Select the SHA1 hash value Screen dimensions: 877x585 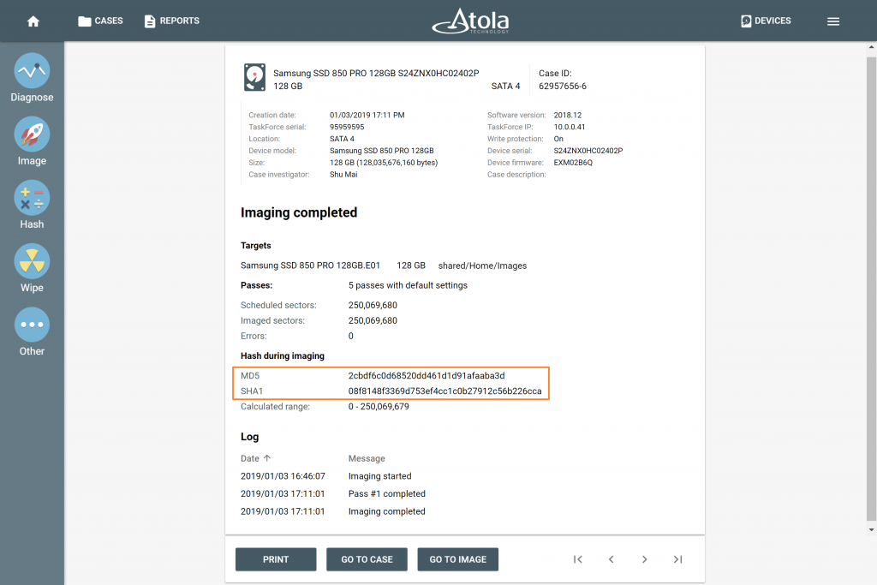click(x=444, y=391)
